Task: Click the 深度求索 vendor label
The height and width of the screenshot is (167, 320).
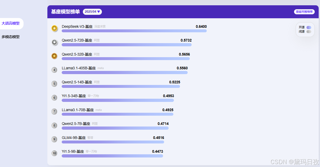Action: [100, 26]
